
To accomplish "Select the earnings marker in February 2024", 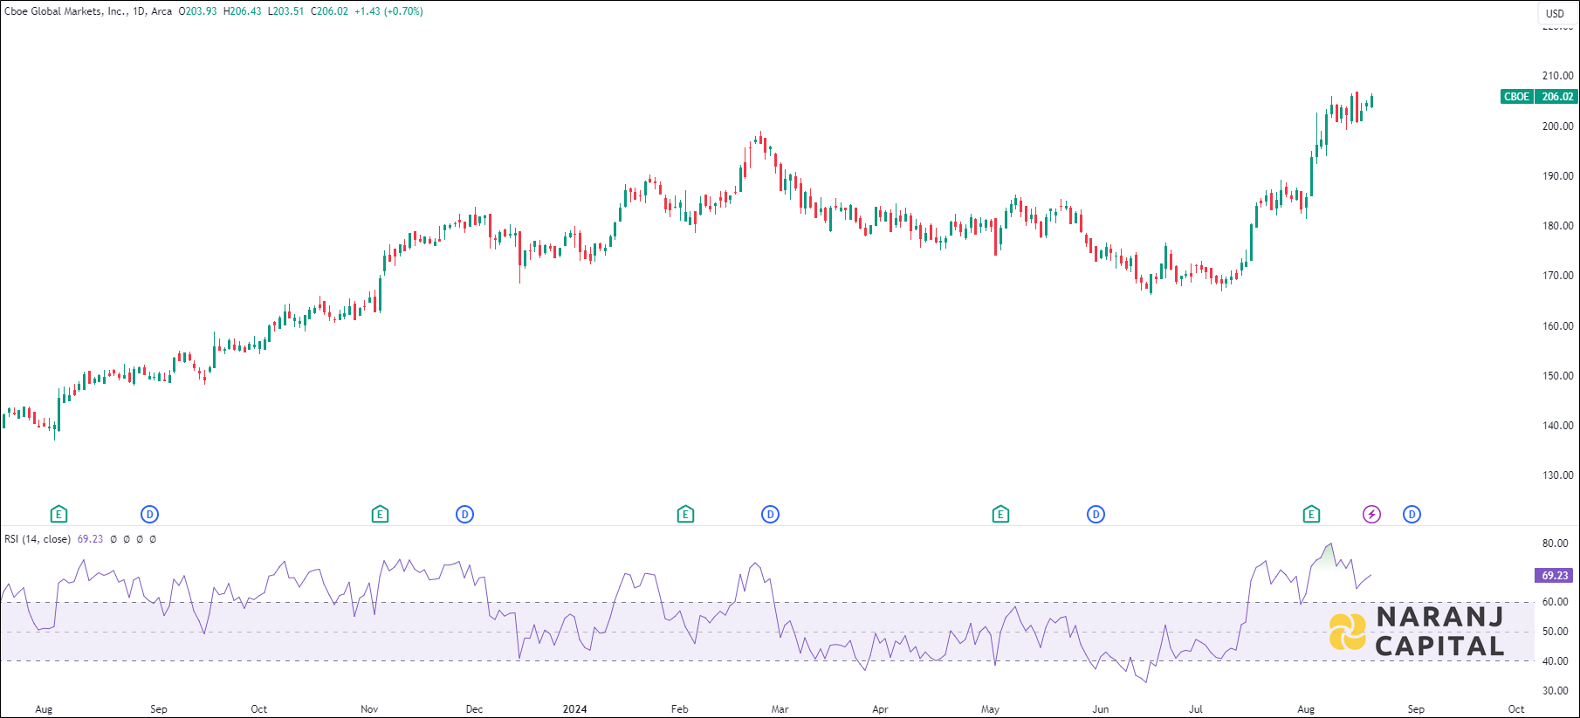I will pos(685,515).
